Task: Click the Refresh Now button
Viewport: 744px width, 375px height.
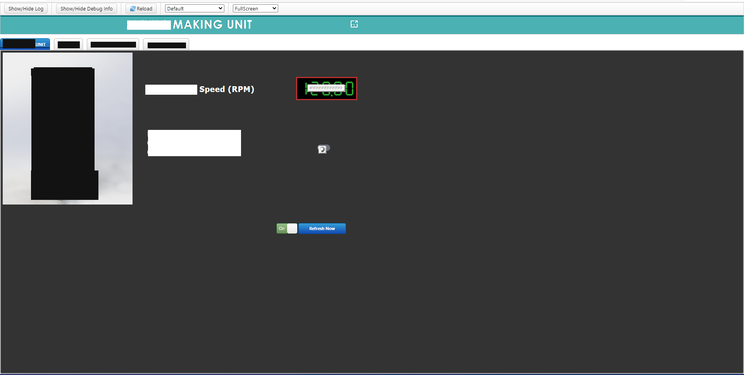Action: pyautogui.click(x=322, y=228)
